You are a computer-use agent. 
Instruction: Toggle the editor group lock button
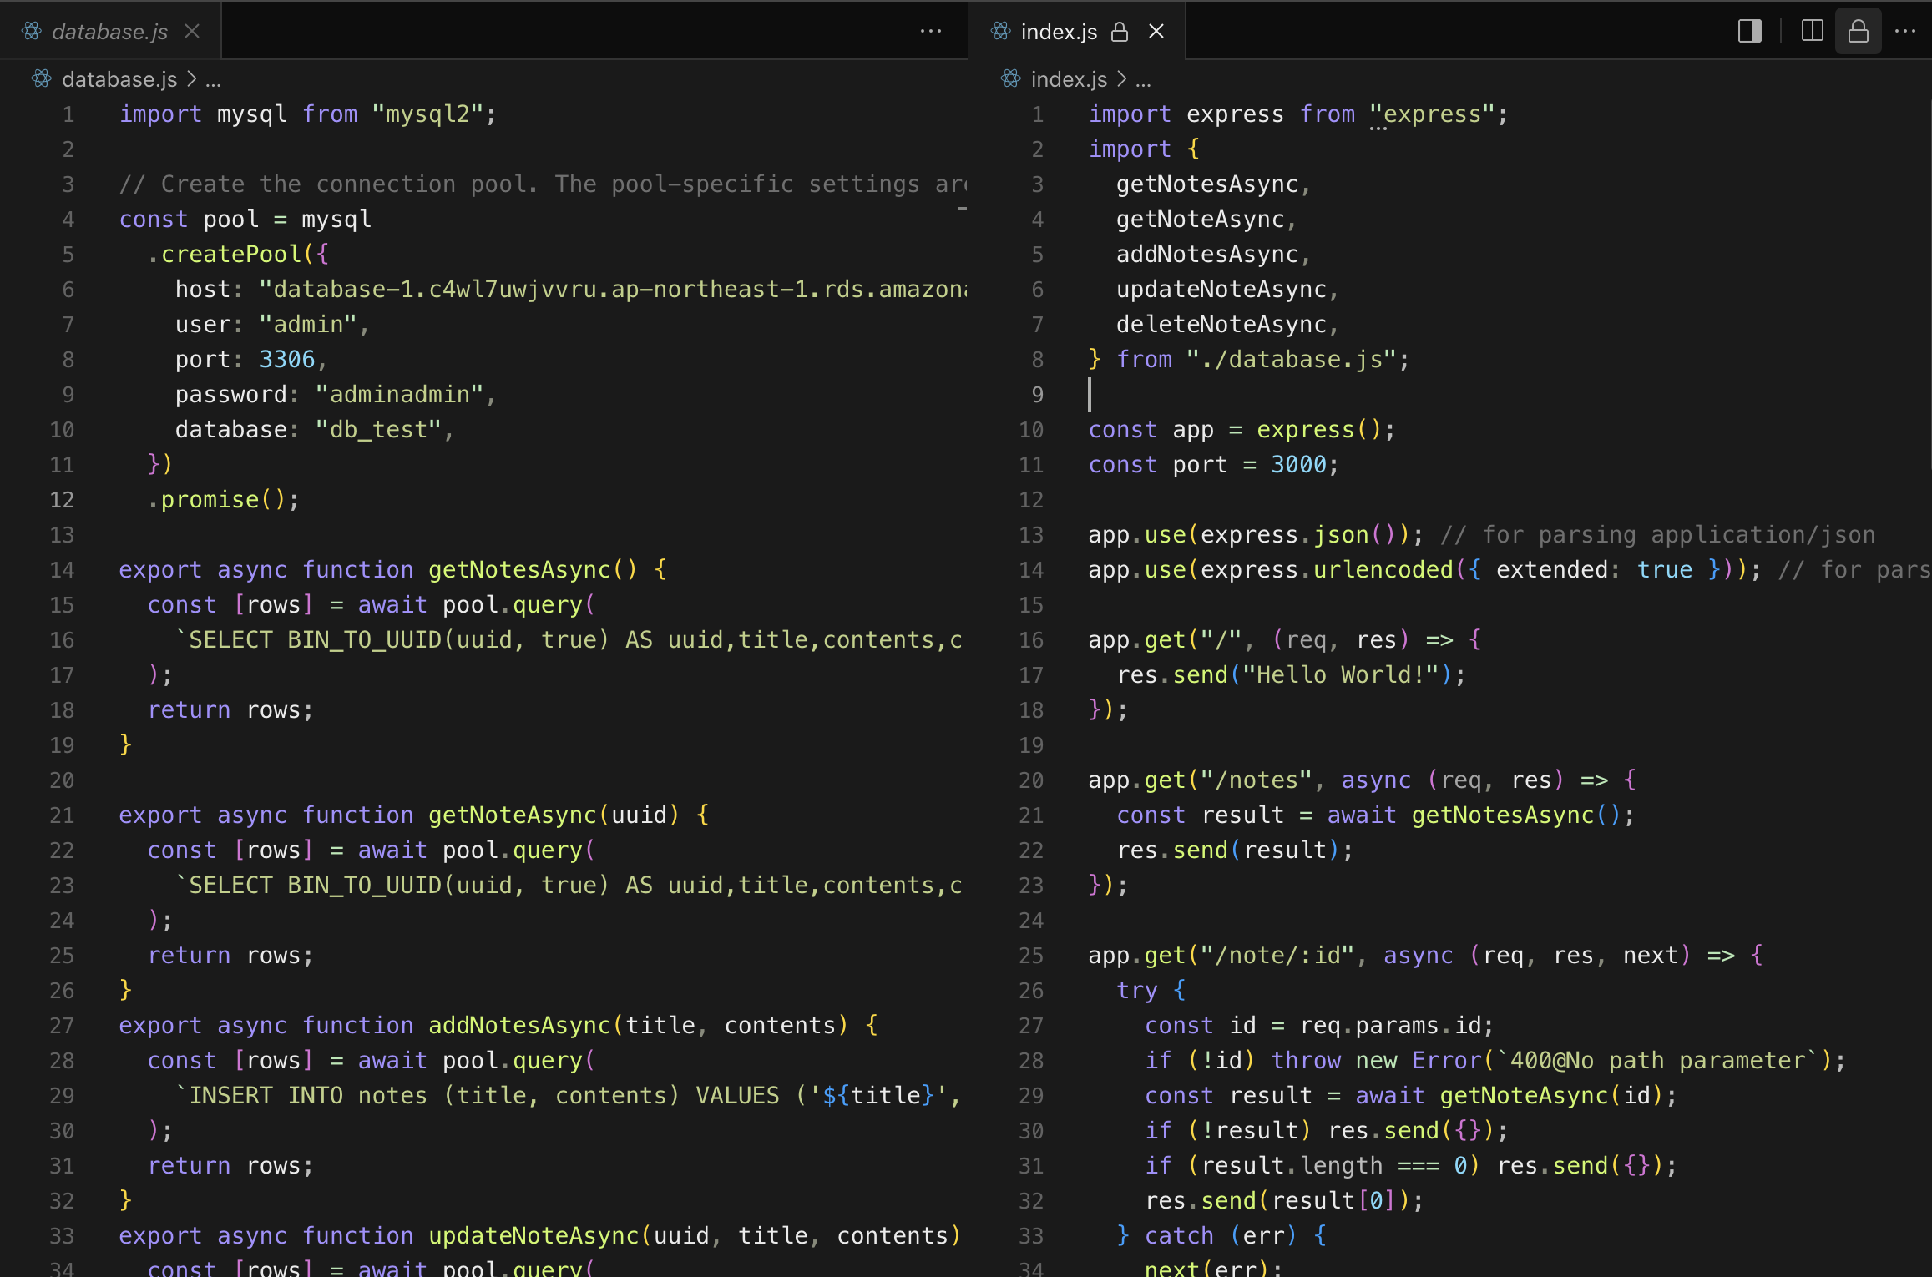[1859, 32]
